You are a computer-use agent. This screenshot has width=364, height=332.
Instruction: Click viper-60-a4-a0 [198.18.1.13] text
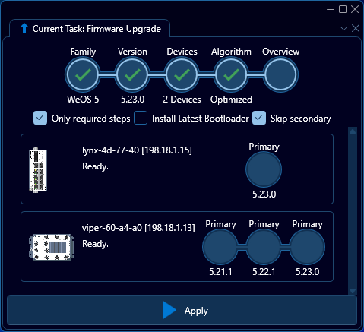click(x=138, y=228)
